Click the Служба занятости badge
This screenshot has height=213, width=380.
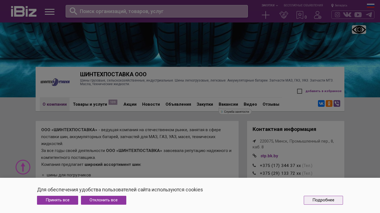point(235,111)
